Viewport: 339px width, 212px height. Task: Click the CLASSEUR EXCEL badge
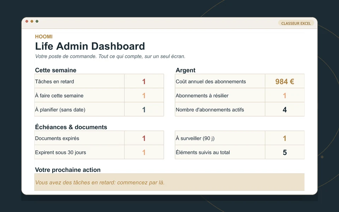(x=296, y=23)
